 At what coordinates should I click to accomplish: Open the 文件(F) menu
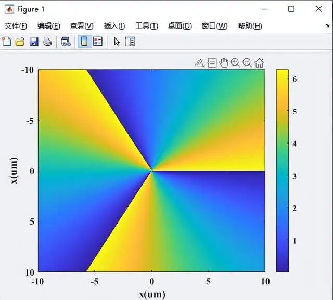16,26
